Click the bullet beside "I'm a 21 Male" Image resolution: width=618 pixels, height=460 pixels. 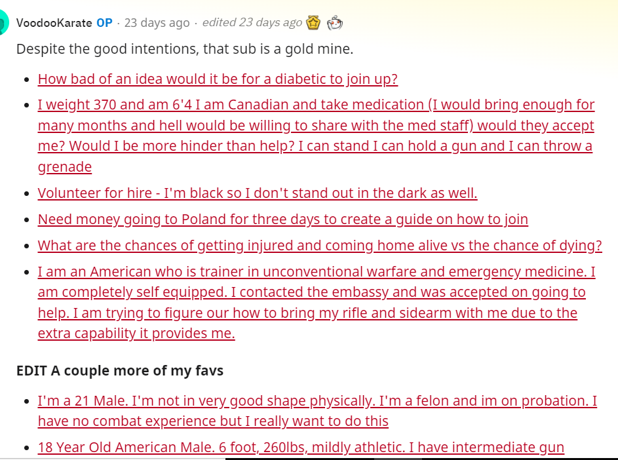tap(27, 402)
